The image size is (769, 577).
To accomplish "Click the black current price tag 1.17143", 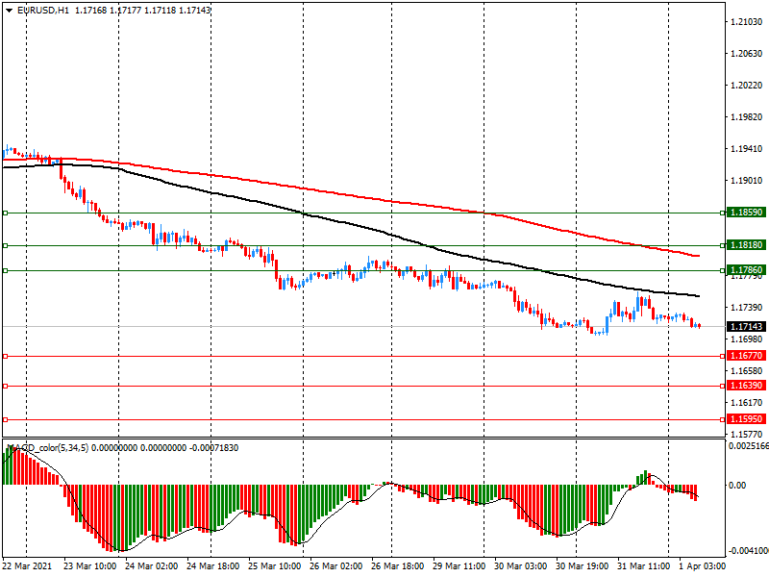I will click(x=746, y=326).
